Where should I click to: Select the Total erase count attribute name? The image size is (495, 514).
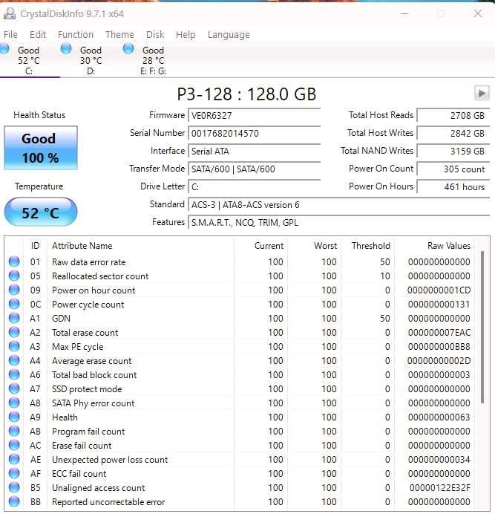pos(85,333)
